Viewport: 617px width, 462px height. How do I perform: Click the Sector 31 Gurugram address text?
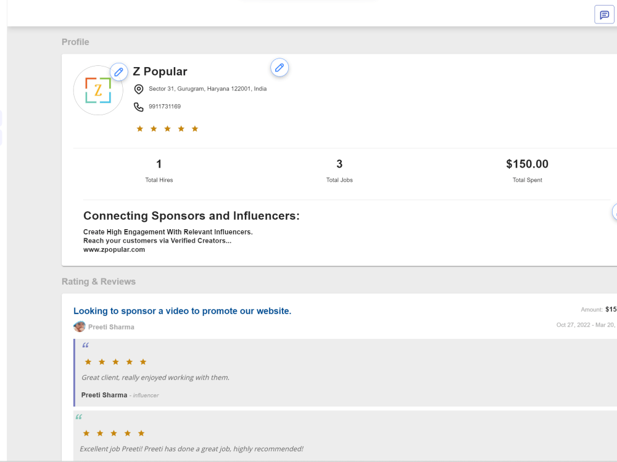(208, 89)
